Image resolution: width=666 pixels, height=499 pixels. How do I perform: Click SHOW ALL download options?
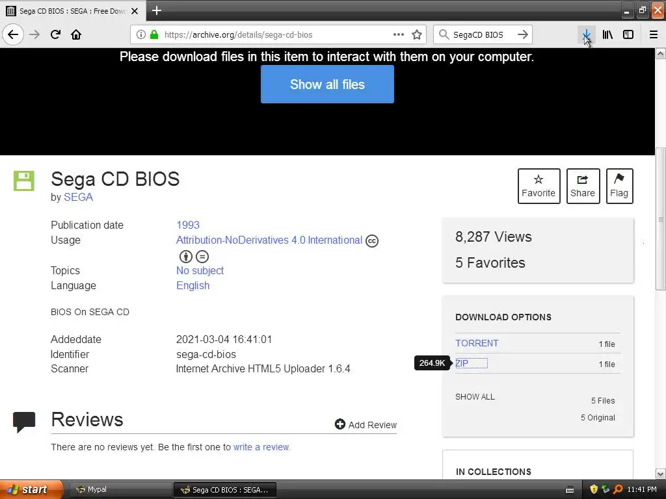click(x=475, y=397)
